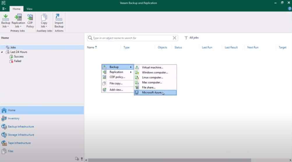Sort by the Next Run column
This screenshot has width=292, height=162.
click(x=253, y=48)
